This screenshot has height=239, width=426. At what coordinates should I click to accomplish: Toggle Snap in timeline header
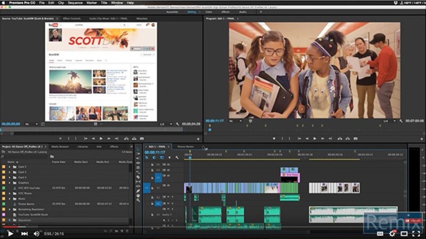tap(154, 157)
